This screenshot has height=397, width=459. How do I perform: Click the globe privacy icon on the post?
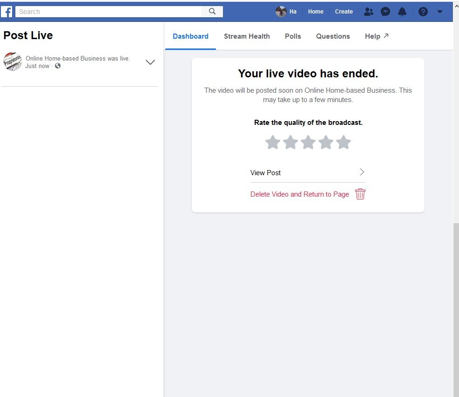click(x=57, y=66)
